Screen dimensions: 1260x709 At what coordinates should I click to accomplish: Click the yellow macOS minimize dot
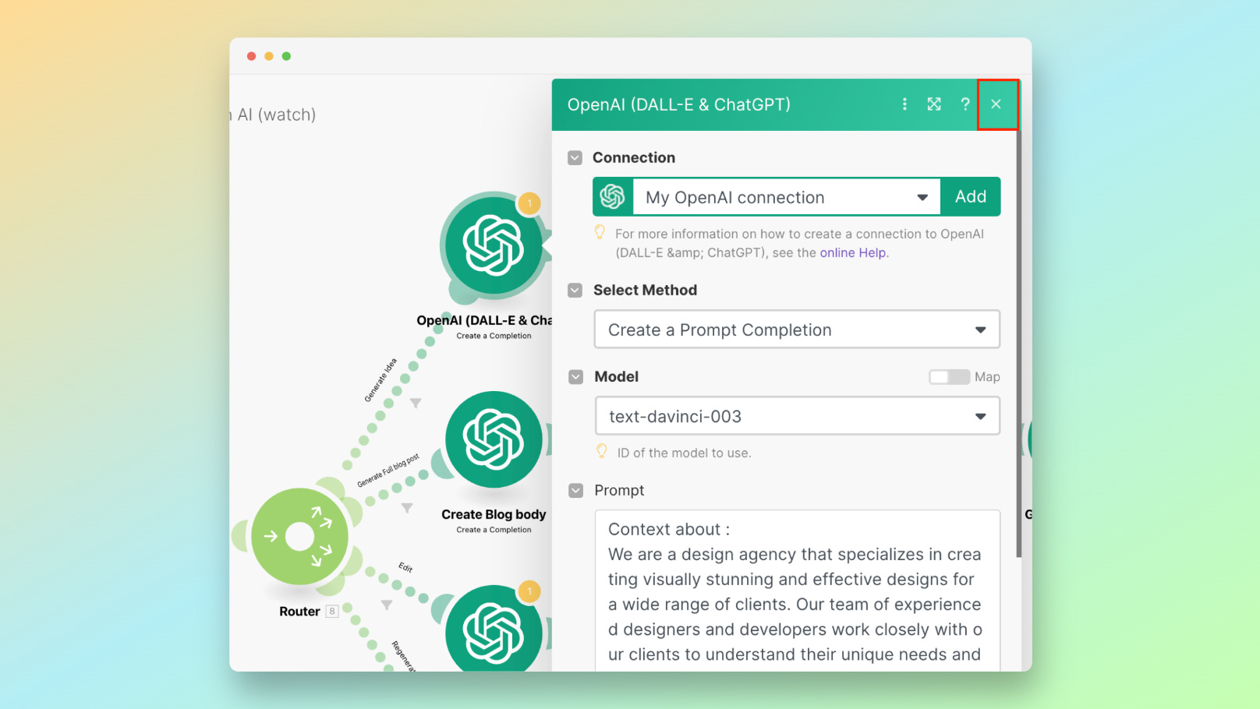[269, 56]
